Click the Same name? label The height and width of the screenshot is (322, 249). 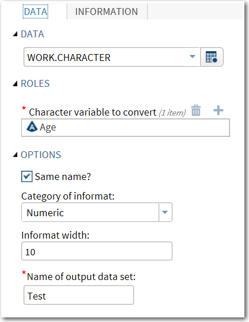point(63,177)
